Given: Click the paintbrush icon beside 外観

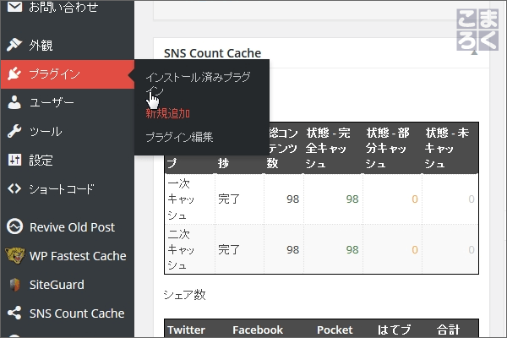Looking at the screenshot, I should 14,45.
